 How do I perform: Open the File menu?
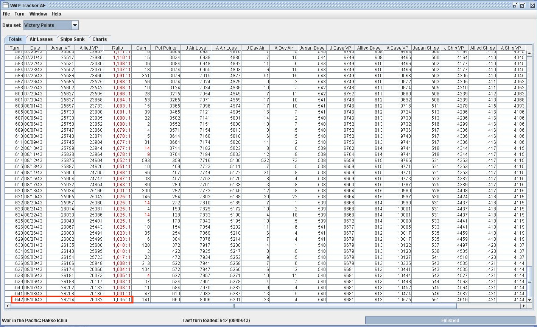(x=6, y=14)
